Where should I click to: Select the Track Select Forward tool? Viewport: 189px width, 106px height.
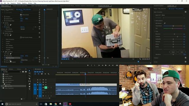[x=30, y=73]
